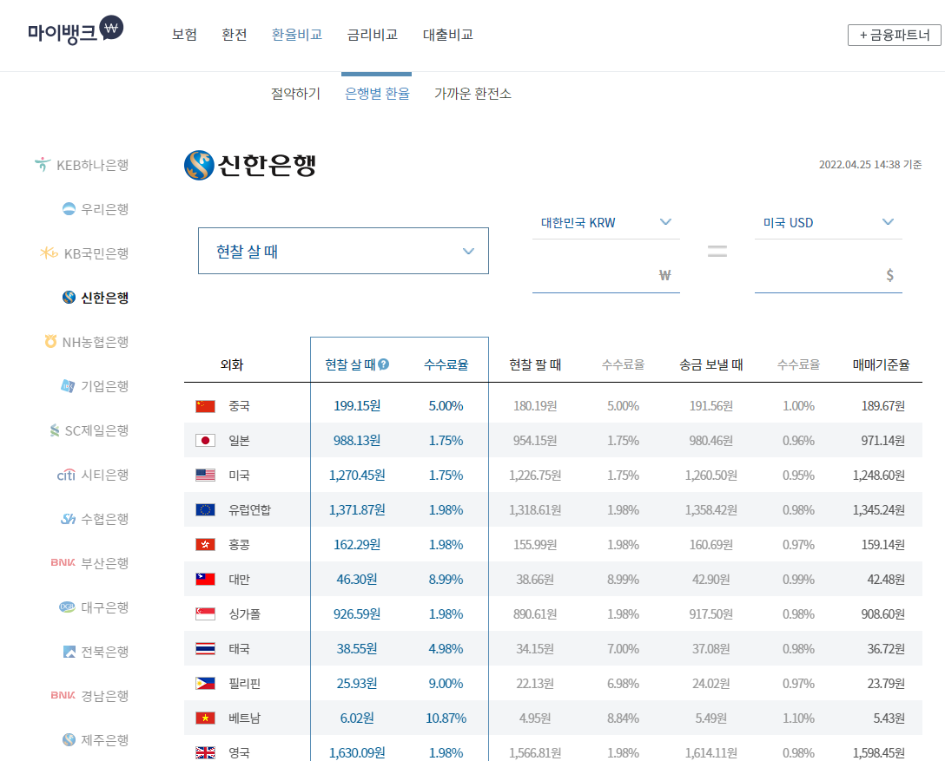Click the 988.13원 buy rate for 일본
This screenshot has width=945, height=761.
[x=357, y=441]
